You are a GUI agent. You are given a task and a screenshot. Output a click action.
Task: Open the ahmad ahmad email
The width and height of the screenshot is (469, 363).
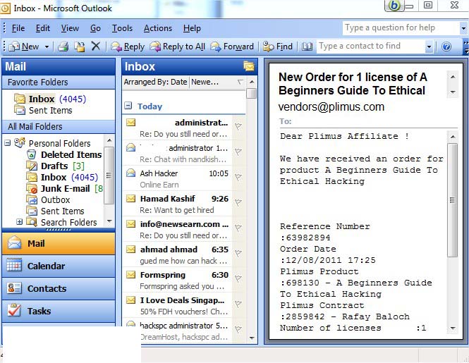pyautogui.click(x=177, y=255)
